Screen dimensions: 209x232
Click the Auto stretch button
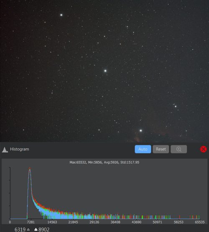pos(143,149)
